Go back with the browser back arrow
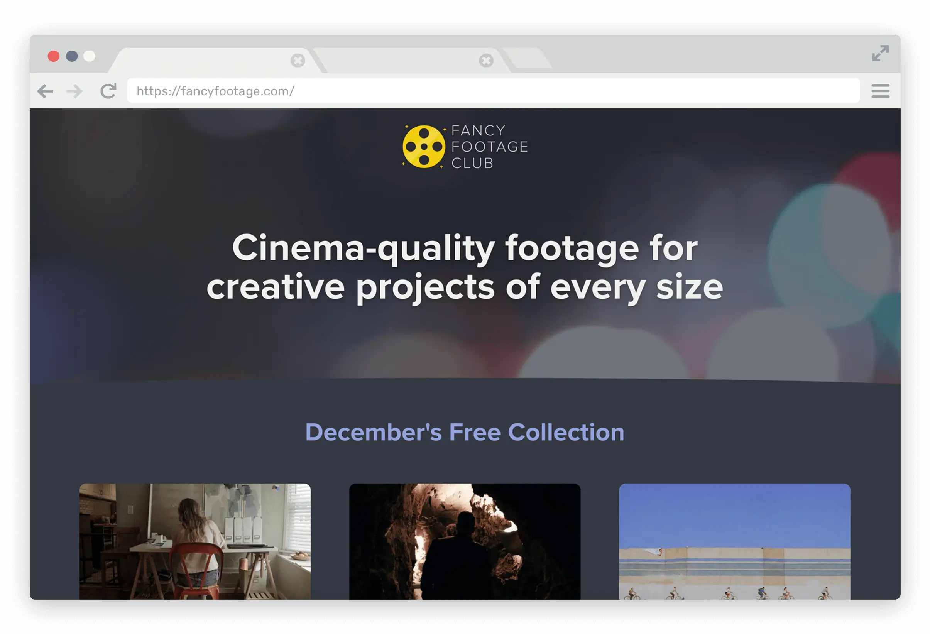 point(45,91)
